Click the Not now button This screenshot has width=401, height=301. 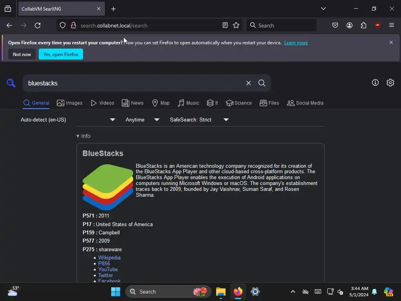[22, 54]
